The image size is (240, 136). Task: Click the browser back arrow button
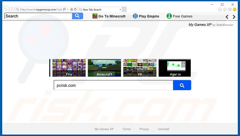6,9
